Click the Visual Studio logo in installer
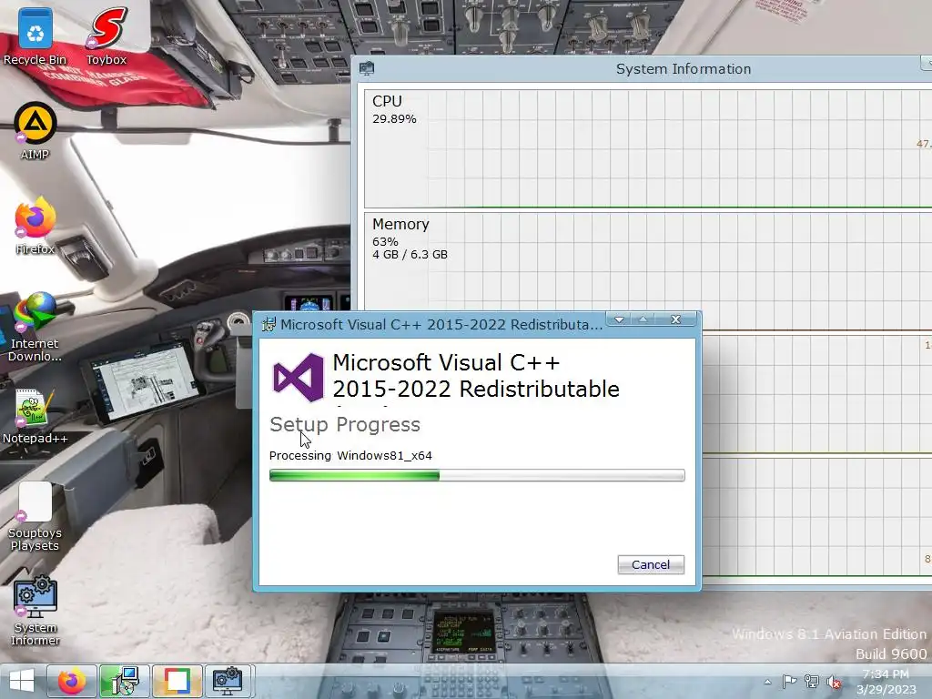The height and width of the screenshot is (699, 932). [x=299, y=377]
